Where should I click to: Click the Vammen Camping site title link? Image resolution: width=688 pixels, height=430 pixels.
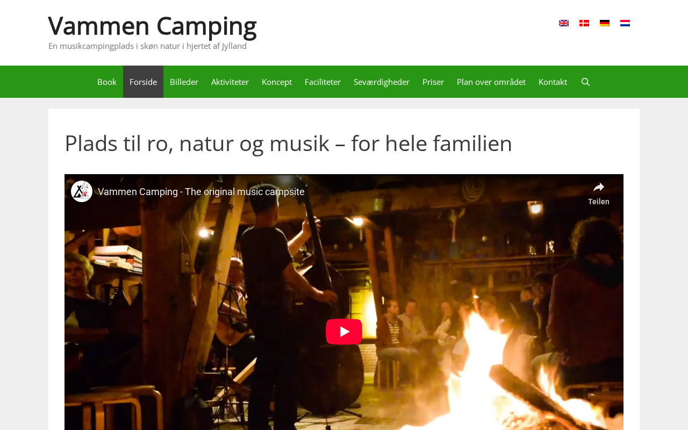pos(153,25)
